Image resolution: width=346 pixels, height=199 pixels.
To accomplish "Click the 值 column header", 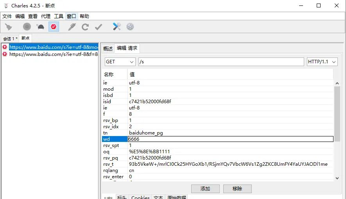I will (x=230, y=74).
